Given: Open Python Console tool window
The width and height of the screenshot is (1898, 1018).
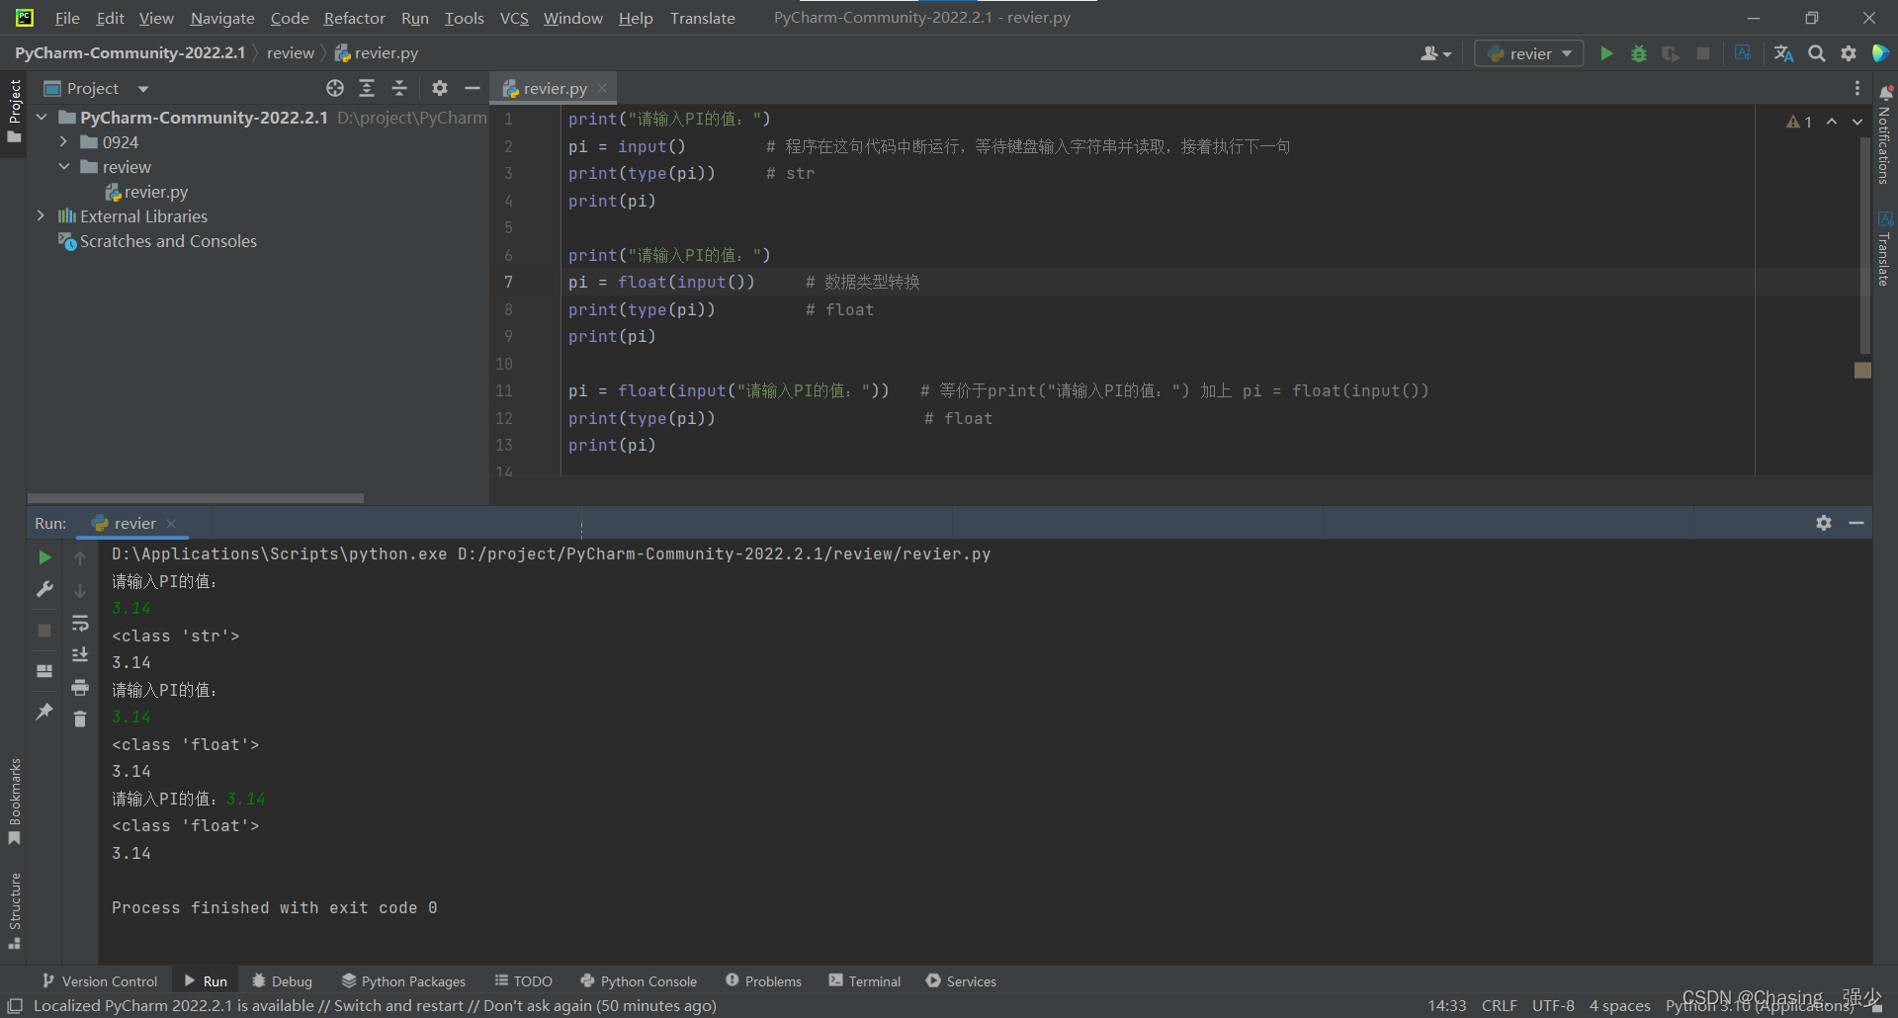Looking at the screenshot, I should pos(639,980).
